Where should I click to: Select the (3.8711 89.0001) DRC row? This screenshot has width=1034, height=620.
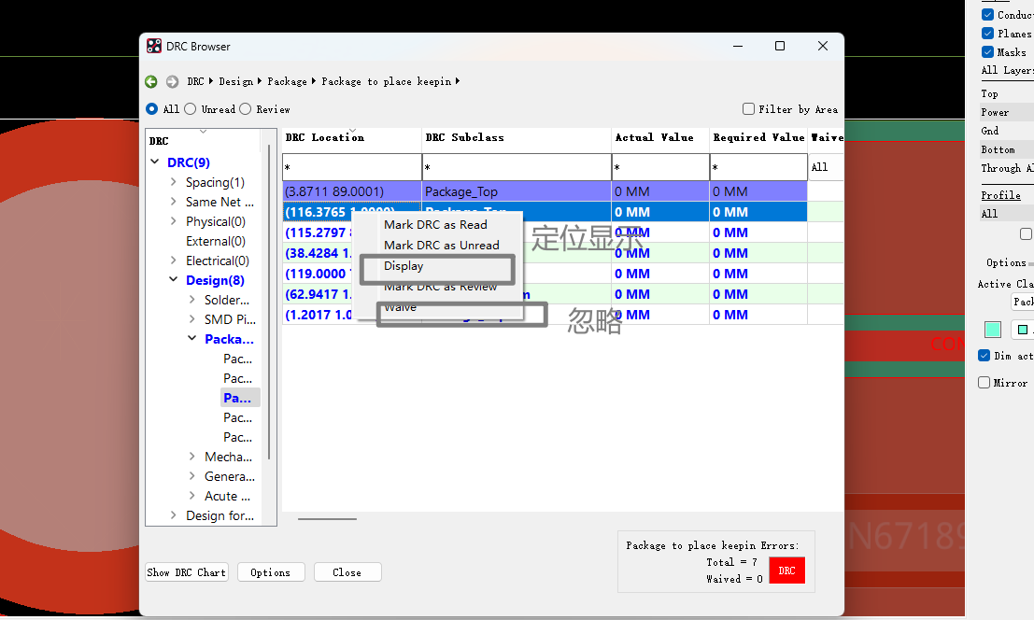[545, 191]
